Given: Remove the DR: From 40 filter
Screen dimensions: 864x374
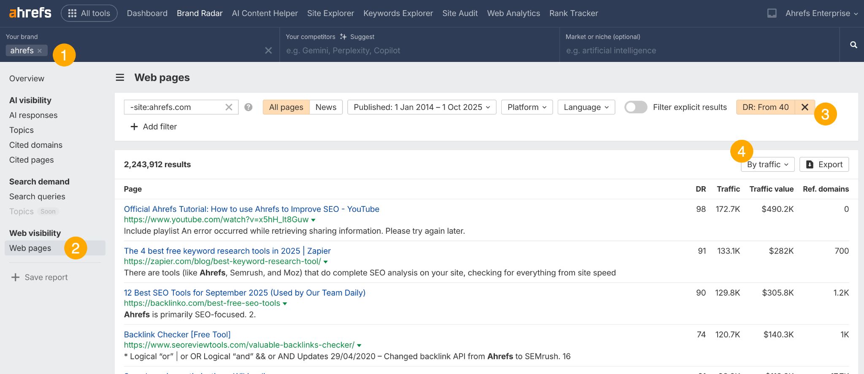Looking at the screenshot, I should [805, 107].
